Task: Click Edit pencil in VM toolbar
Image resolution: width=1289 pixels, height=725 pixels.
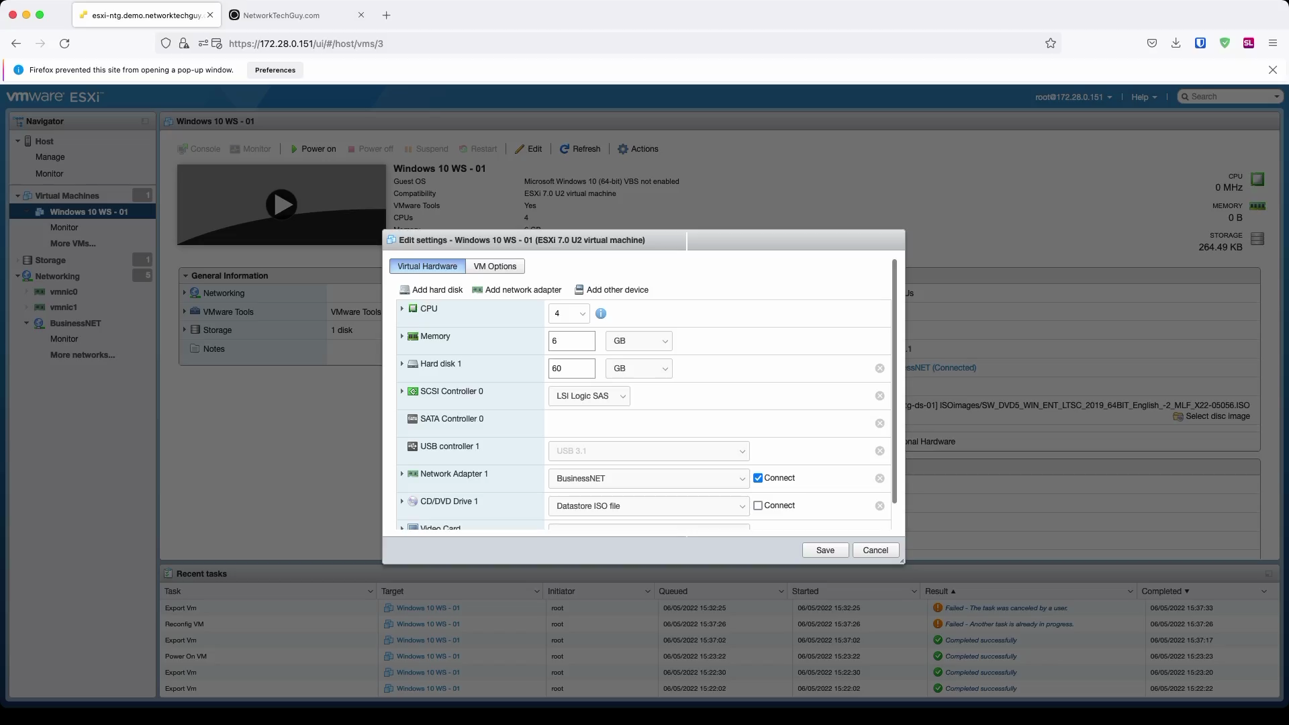Action: click(x=528, y=149)
